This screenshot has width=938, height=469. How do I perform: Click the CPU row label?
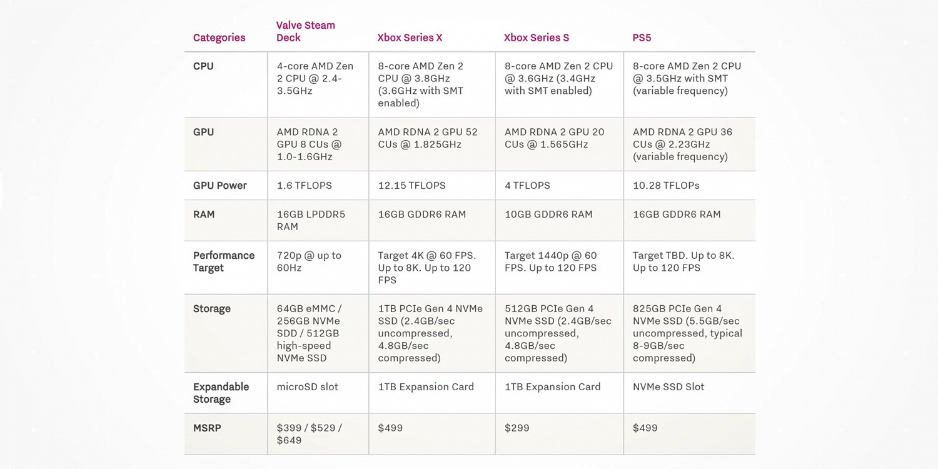coord(203,66)
